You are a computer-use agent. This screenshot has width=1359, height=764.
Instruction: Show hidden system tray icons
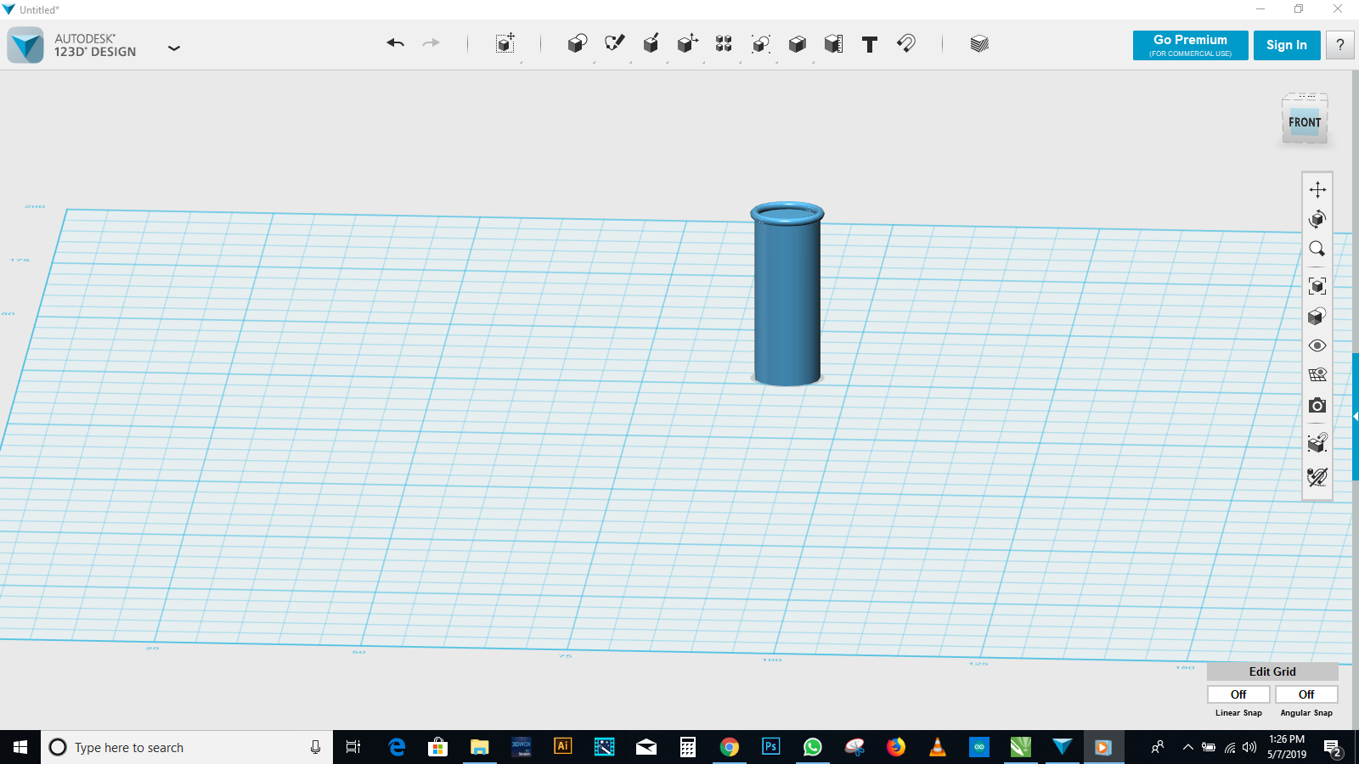tap(1187, 747)
